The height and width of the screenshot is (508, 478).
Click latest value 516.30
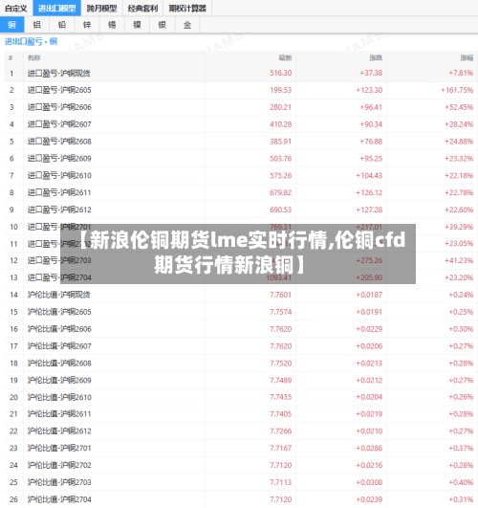tap(281, 74)
